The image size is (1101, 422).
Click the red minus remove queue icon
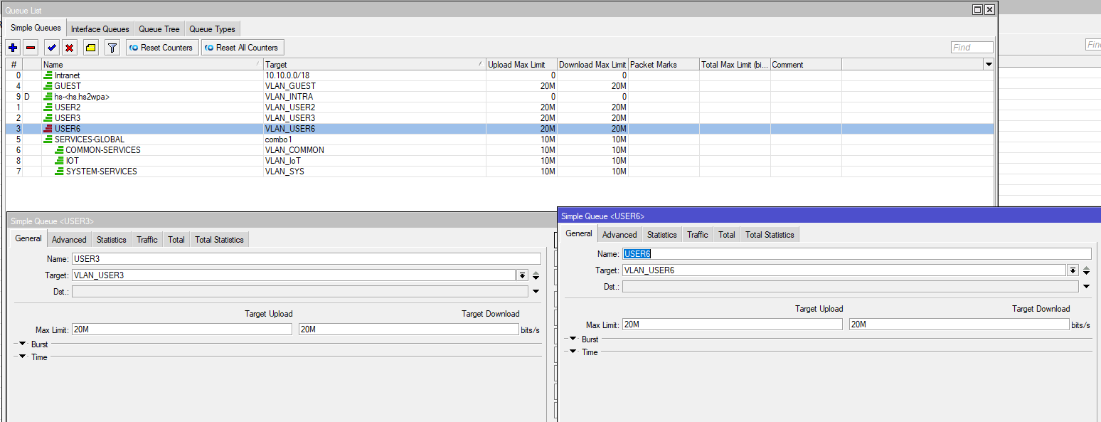point(31,48)
